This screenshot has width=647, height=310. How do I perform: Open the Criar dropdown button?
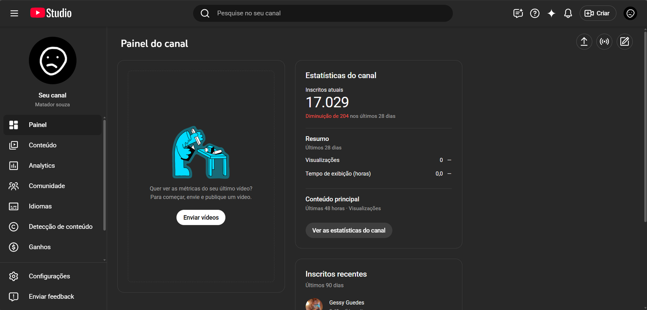(x=598, y=13)
